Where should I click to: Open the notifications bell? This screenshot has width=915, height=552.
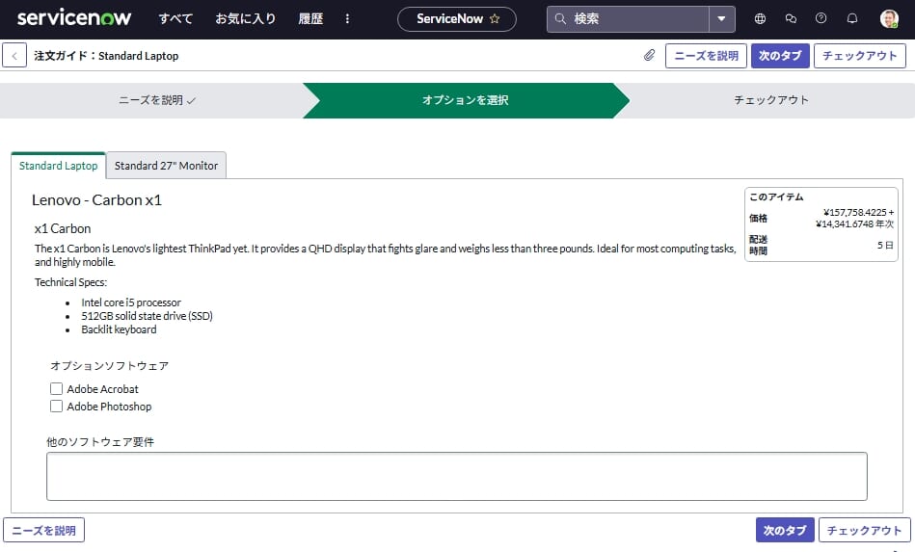[852, 18]
